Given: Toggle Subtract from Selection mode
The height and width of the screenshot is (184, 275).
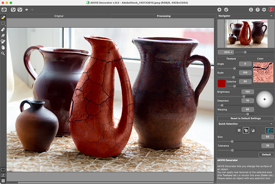Looking at the screenshot, I should [253, 130].
